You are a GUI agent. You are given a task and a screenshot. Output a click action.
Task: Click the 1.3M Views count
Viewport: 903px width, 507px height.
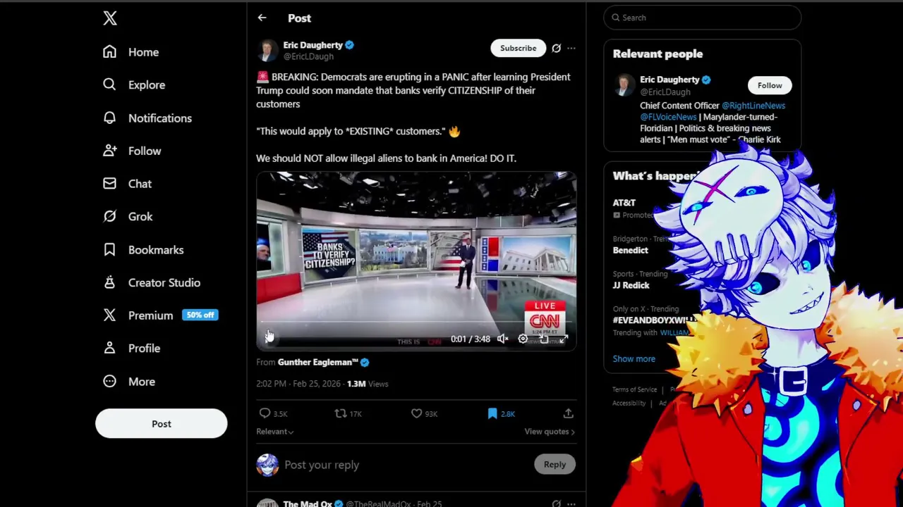click(x=368, y=384)
